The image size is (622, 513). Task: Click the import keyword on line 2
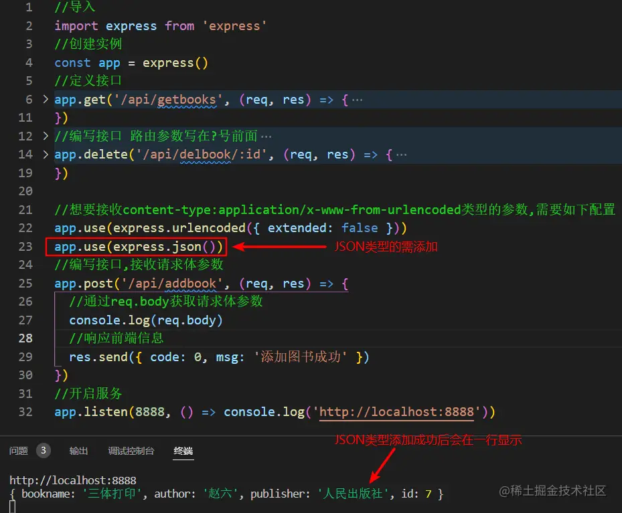coord(76,25)
